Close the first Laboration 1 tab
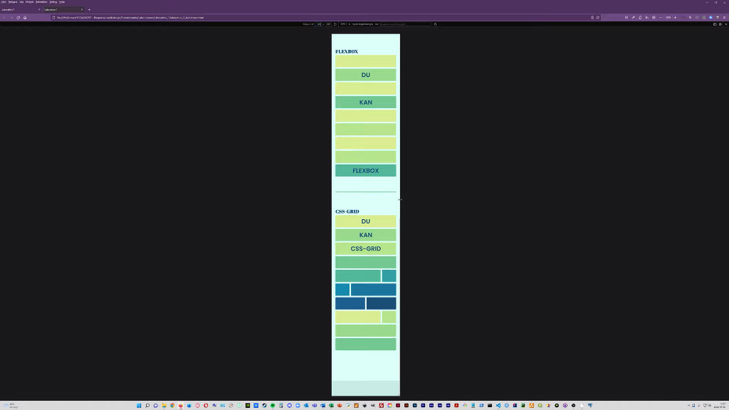This screenshot has height=410, width=729. point(39,9)
